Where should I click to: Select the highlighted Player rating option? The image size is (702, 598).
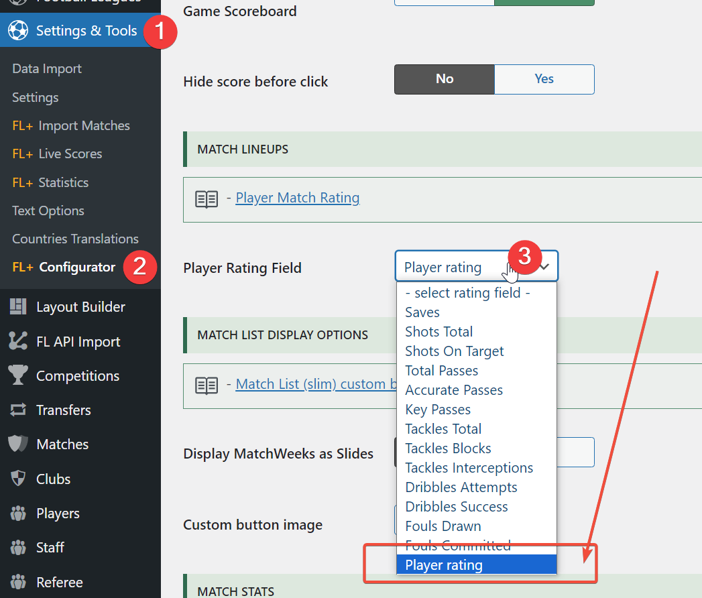[476, 565]
